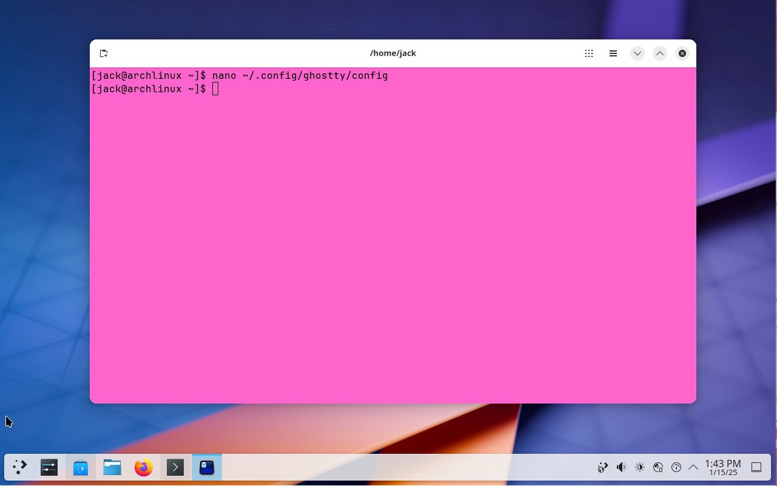The image size is (777, 486).
Task: Open the gauge icon in the system tray
Action: [676, 467]
